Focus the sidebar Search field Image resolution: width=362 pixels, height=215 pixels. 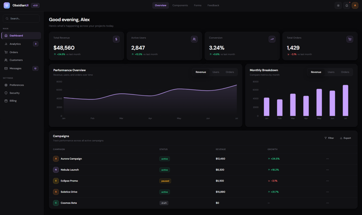tap(21, 18)
